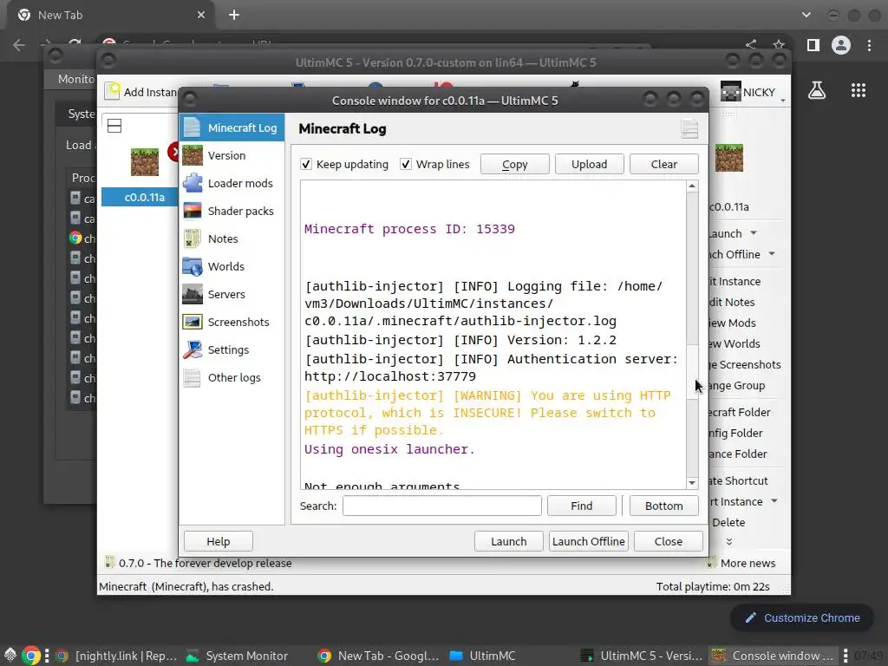
Task: Click the Loader mods puzzle piece icon
Action: [193, 183]
